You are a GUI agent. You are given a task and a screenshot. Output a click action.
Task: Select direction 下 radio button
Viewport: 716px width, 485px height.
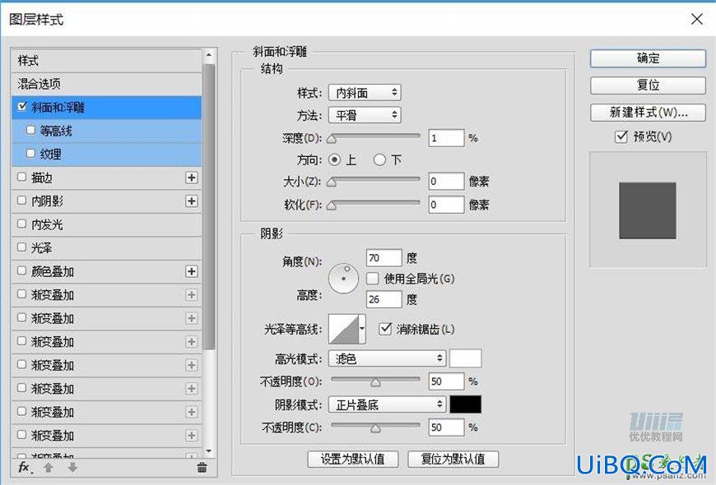pyautogui.click(x=379, y=159)
